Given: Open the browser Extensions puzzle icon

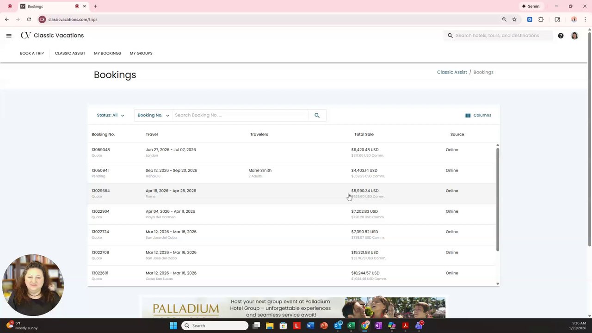Looking at the screenshot, I should pos(541,19).
